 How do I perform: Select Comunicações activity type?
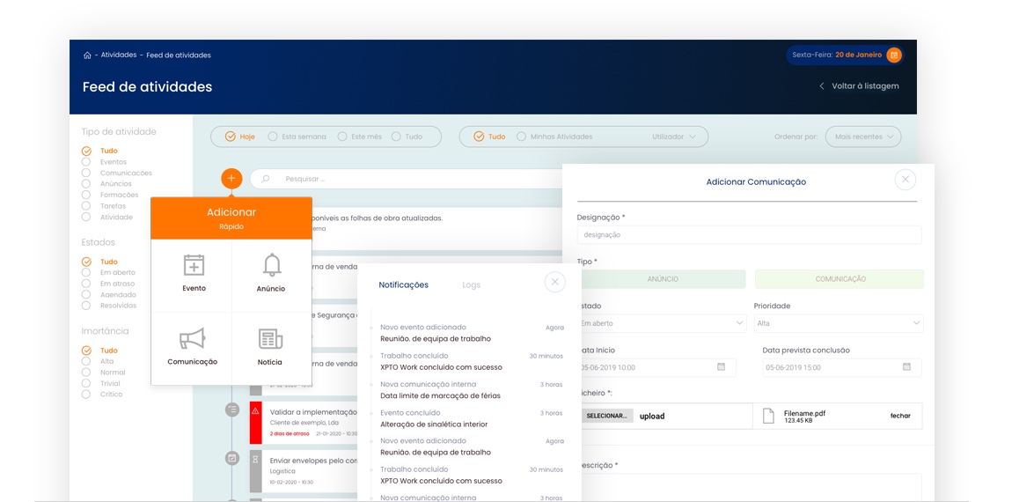point(117,173)
